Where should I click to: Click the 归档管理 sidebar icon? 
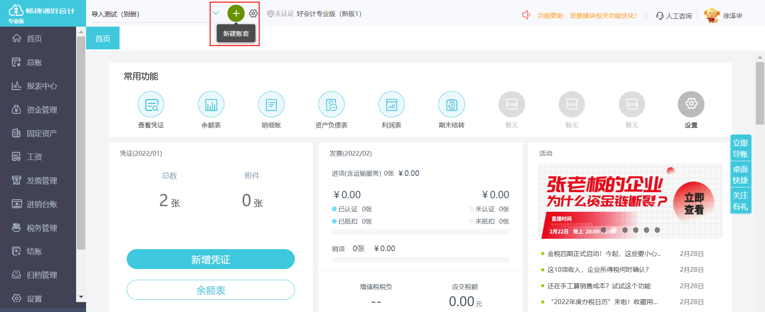click(16, 275)
